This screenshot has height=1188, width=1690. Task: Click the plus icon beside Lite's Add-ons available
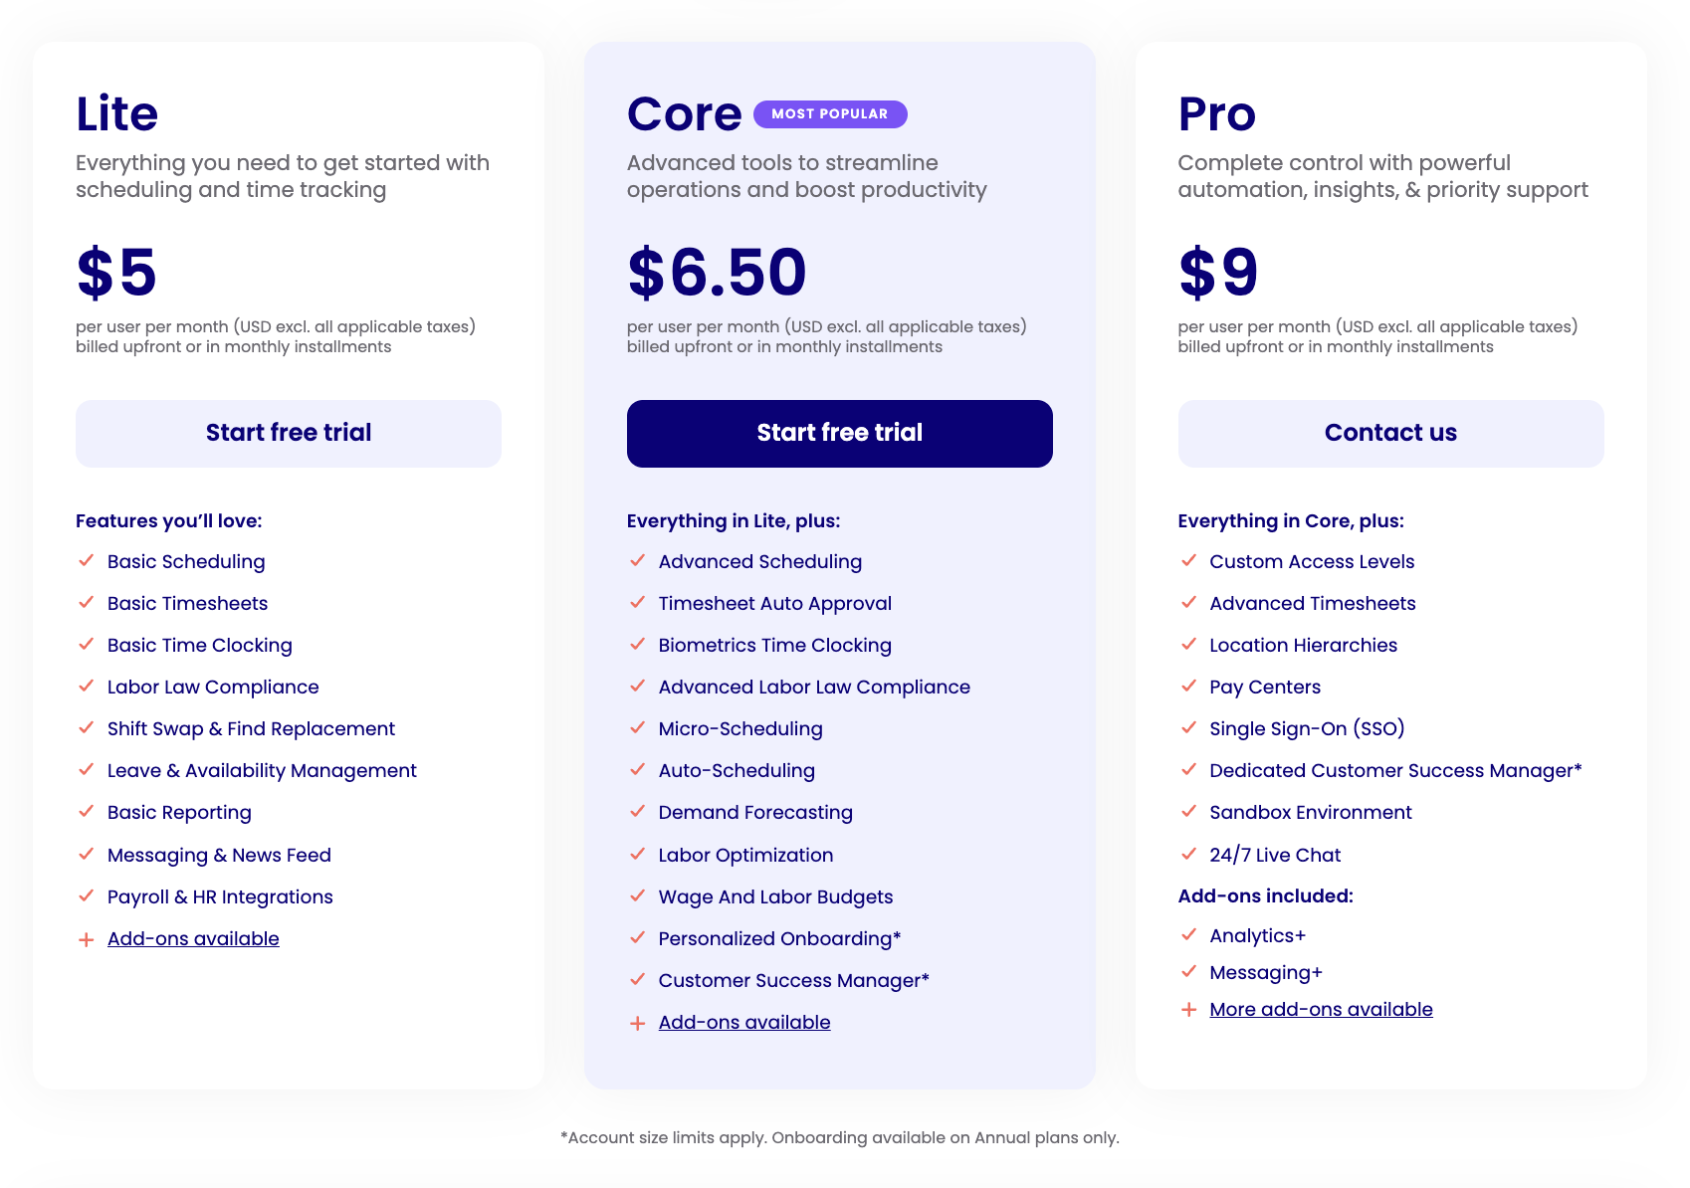(x=86, y=938)
